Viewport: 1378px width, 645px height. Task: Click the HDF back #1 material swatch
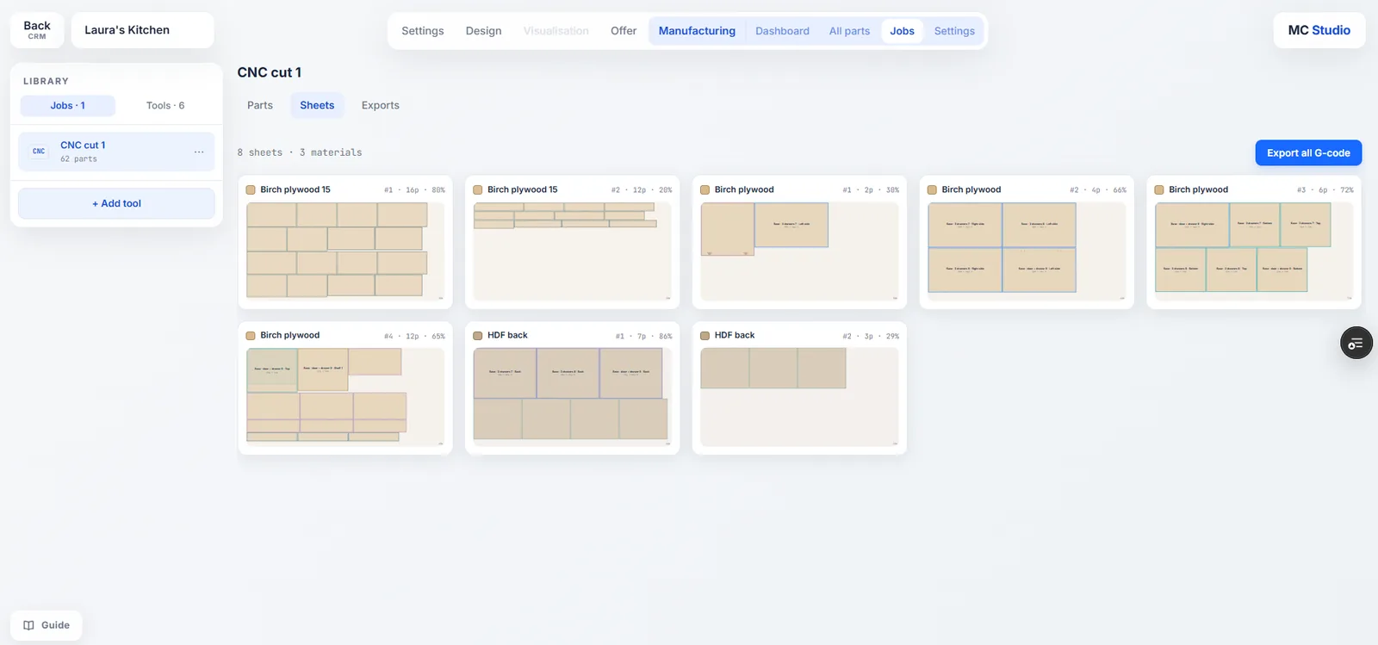point(478,336)
